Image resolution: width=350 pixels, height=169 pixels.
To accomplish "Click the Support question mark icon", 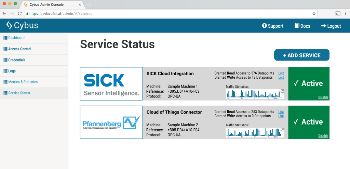I will click(x=265, y=26).
